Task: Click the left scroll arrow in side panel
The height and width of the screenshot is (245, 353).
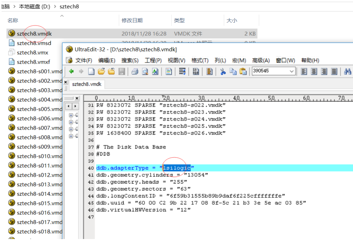Action: 69,106
